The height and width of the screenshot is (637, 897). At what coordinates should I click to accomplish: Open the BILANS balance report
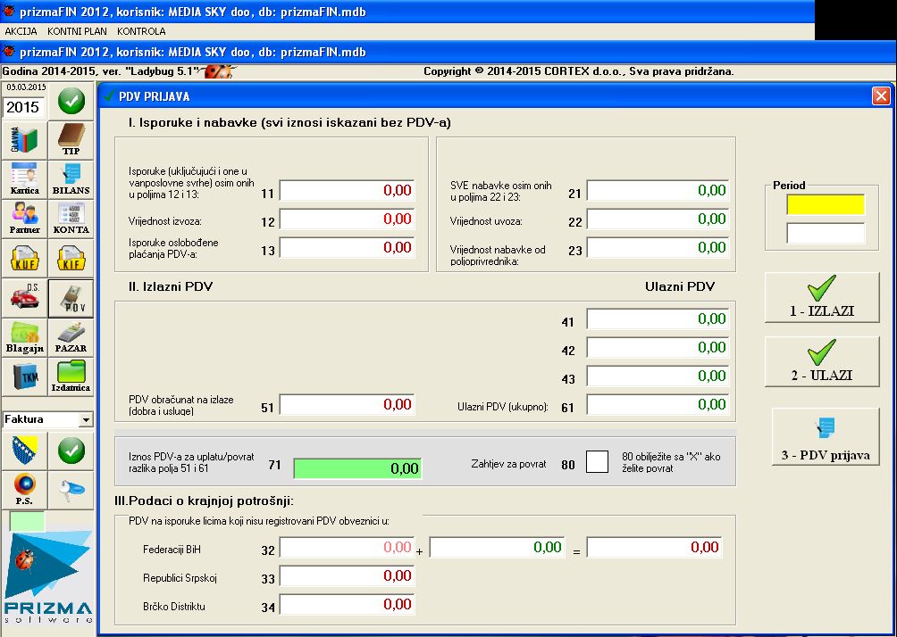pos(71,178)
